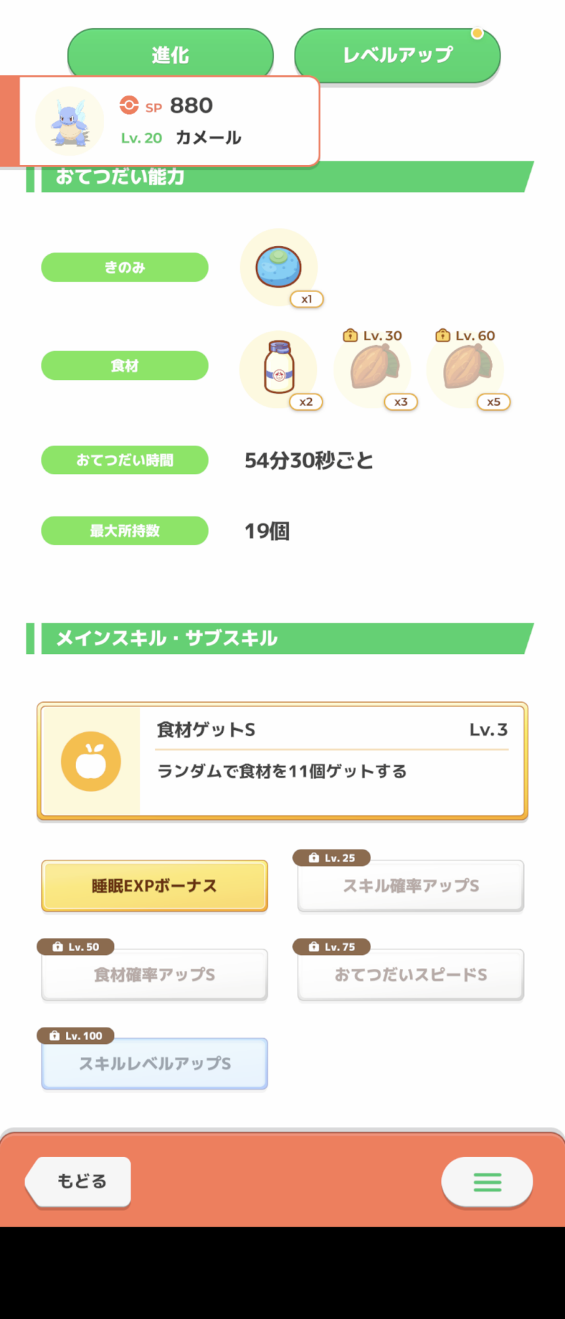Tap locked スキルレベルアップS sub skill
Screen dimensions: 565x1319
[154, 1064]
